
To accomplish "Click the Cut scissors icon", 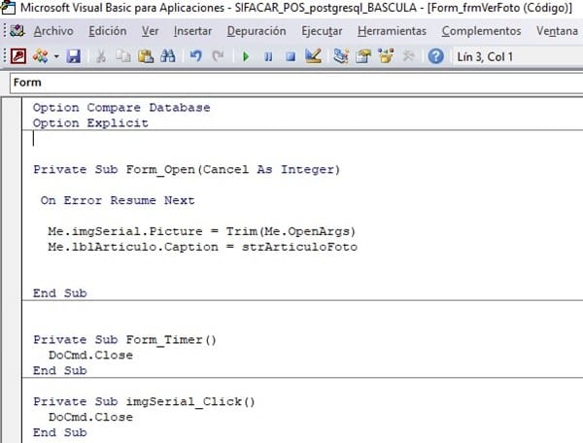I will pos(101,56).
